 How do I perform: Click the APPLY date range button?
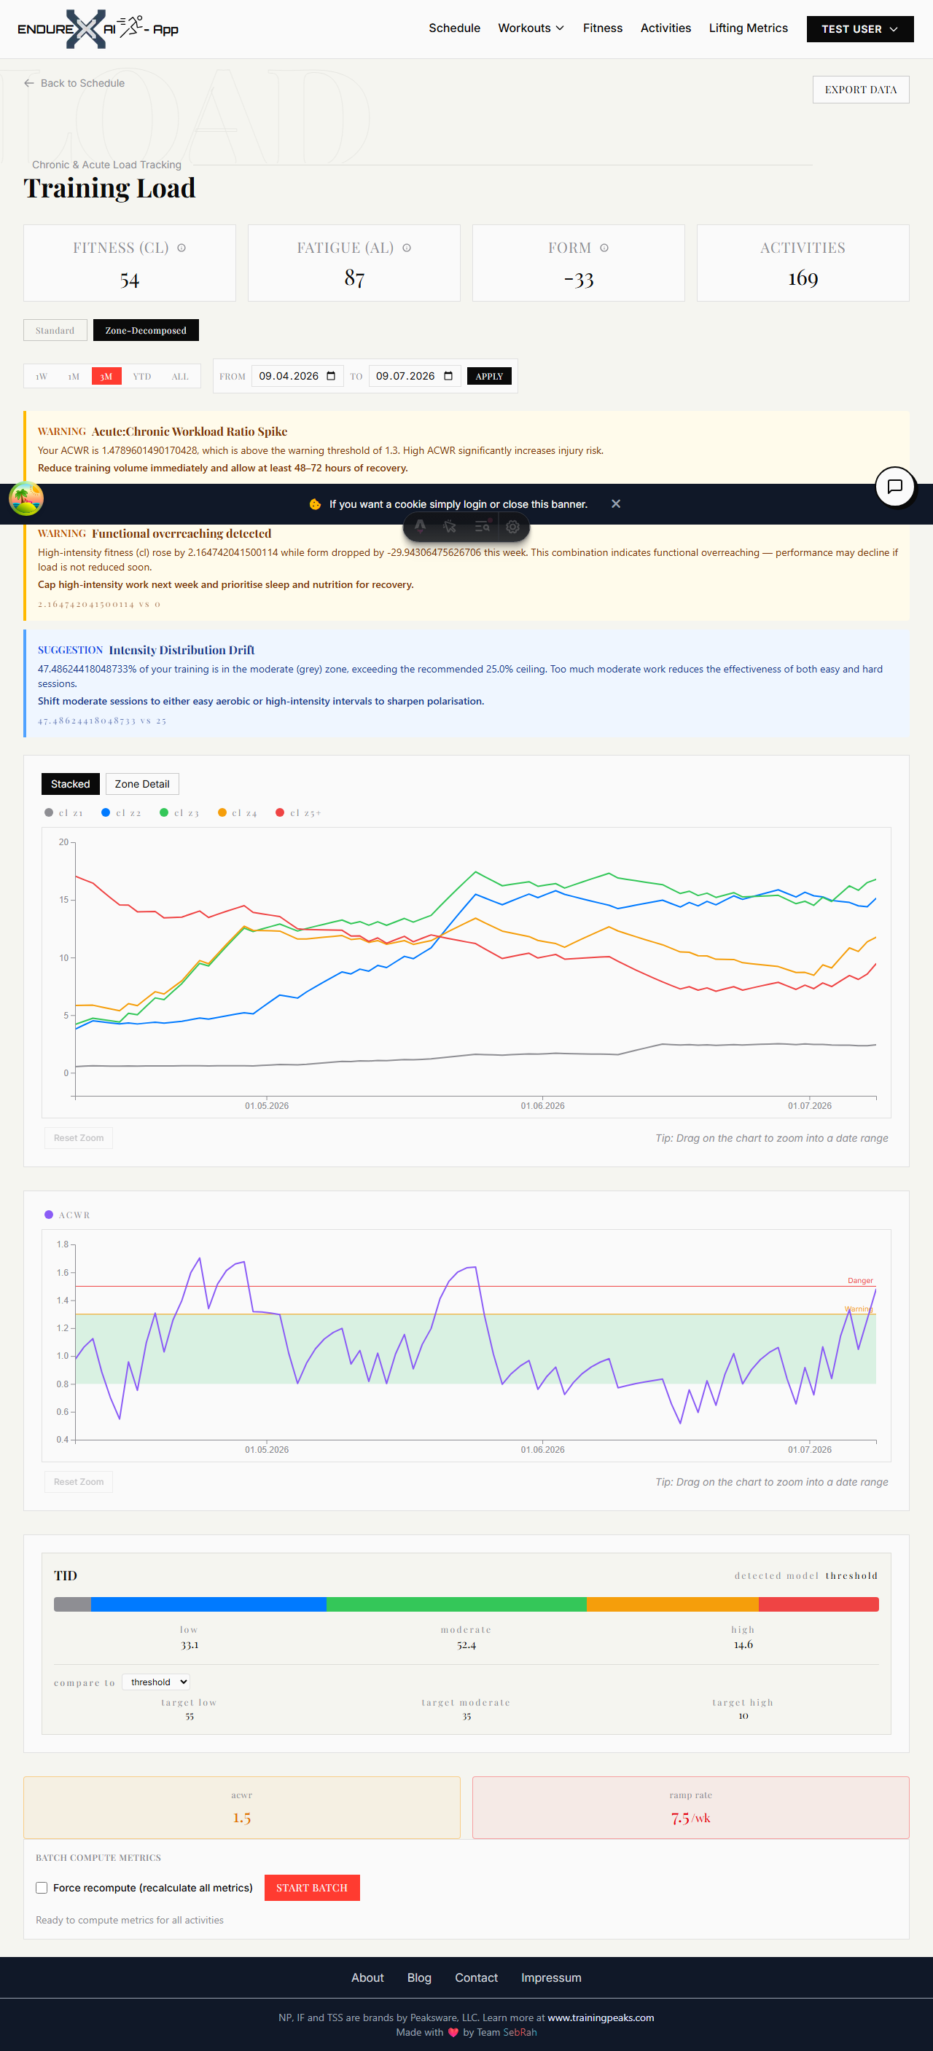pos(489,376)
